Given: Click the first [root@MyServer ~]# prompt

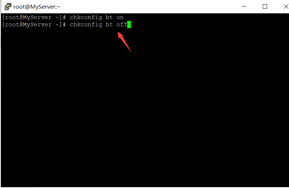Looking at the screenshot, I should pos(34,18).
